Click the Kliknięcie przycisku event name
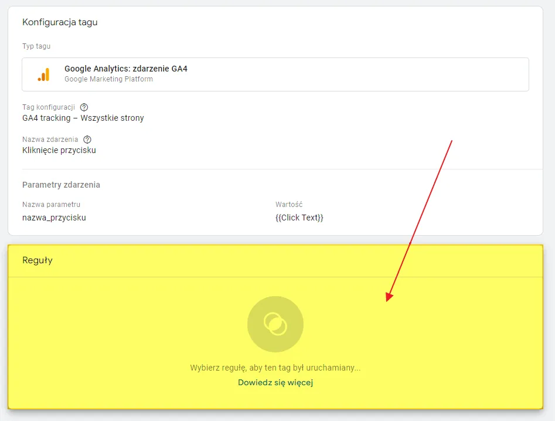This screenshot has height=421, width=555. point(59,150)
